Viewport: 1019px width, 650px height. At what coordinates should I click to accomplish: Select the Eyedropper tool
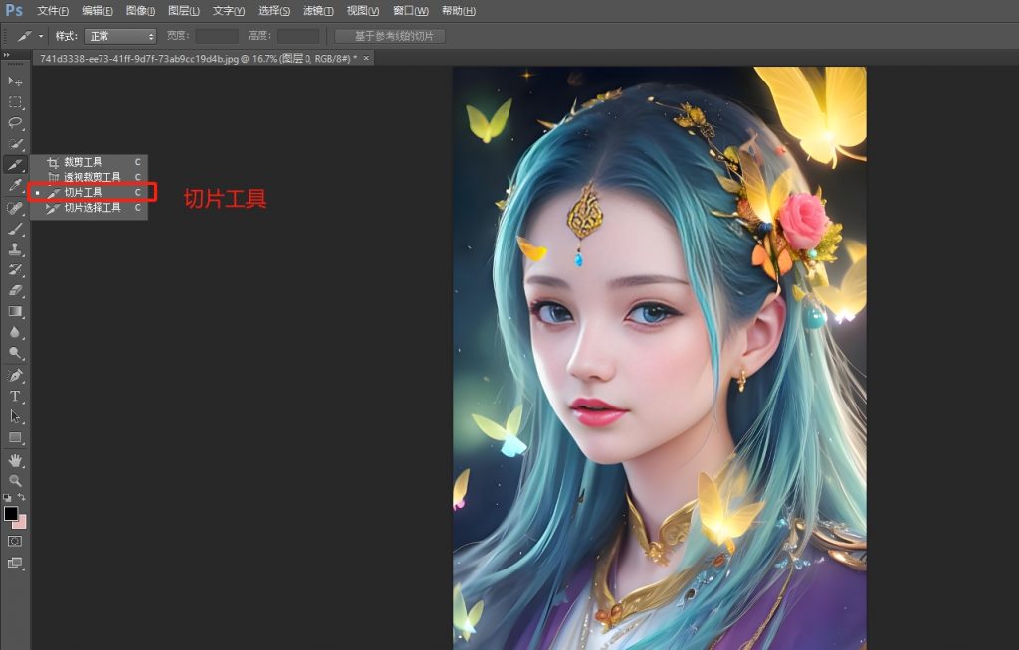[x=15, y=186]
